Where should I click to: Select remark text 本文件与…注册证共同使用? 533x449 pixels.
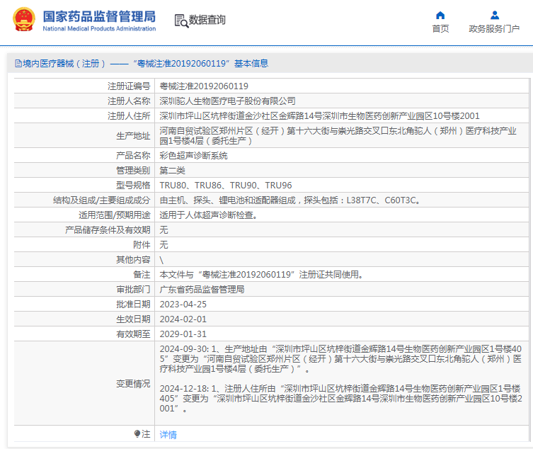(x=262, y=275)
